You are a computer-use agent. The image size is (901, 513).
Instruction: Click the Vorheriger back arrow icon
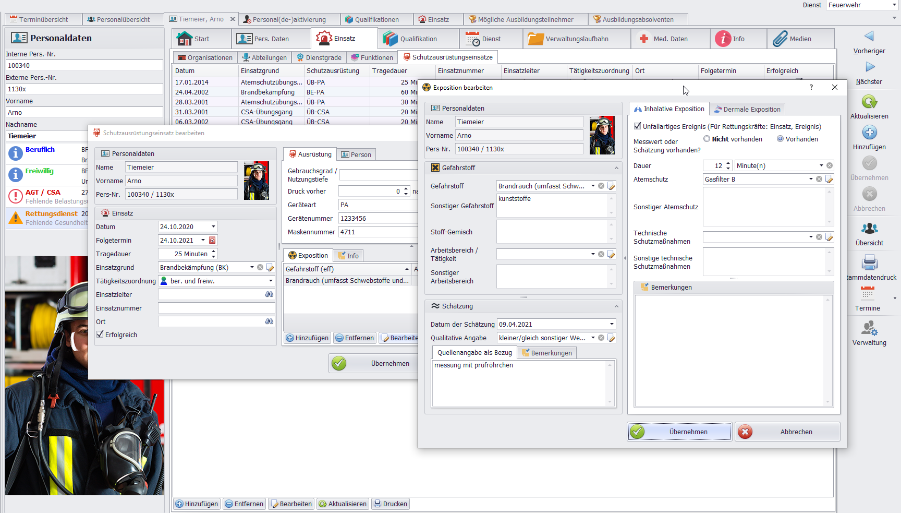pyautogui.click(x=869, y=37)
